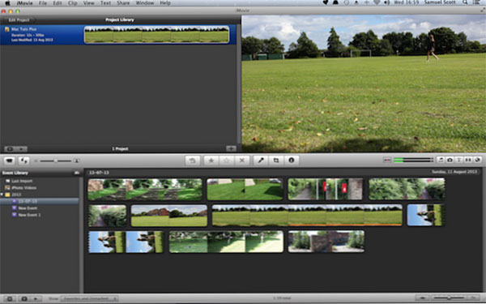
Task: Select iPhoto Videos in Event Library
Action: click(23, 188)
